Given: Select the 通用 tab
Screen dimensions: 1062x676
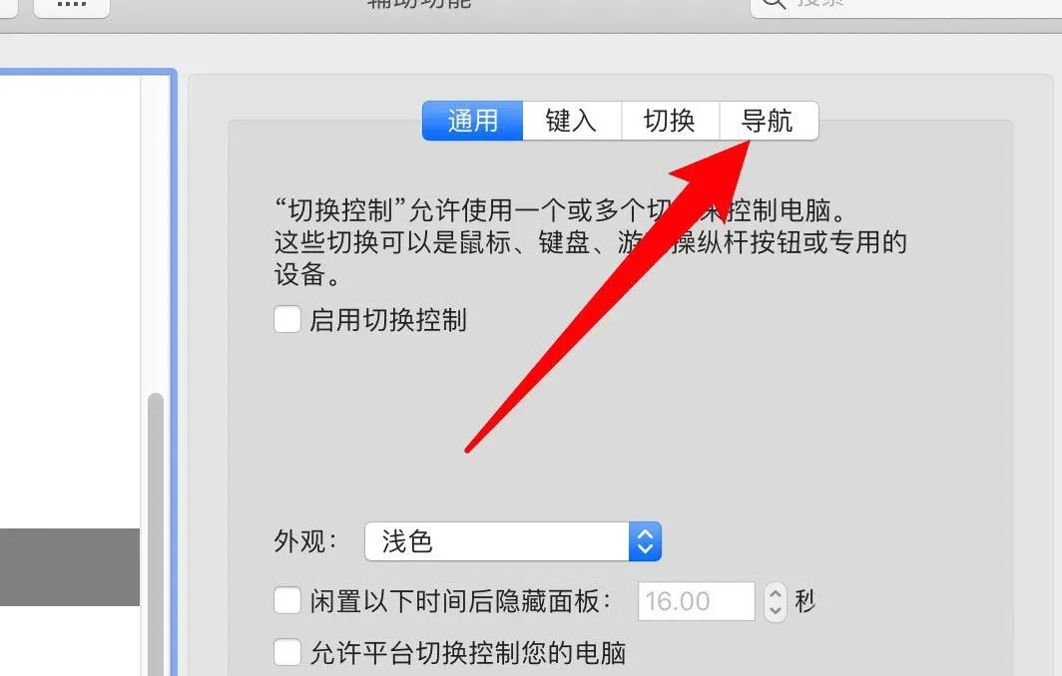Looking at the screenshot, I should pos(473,121).
